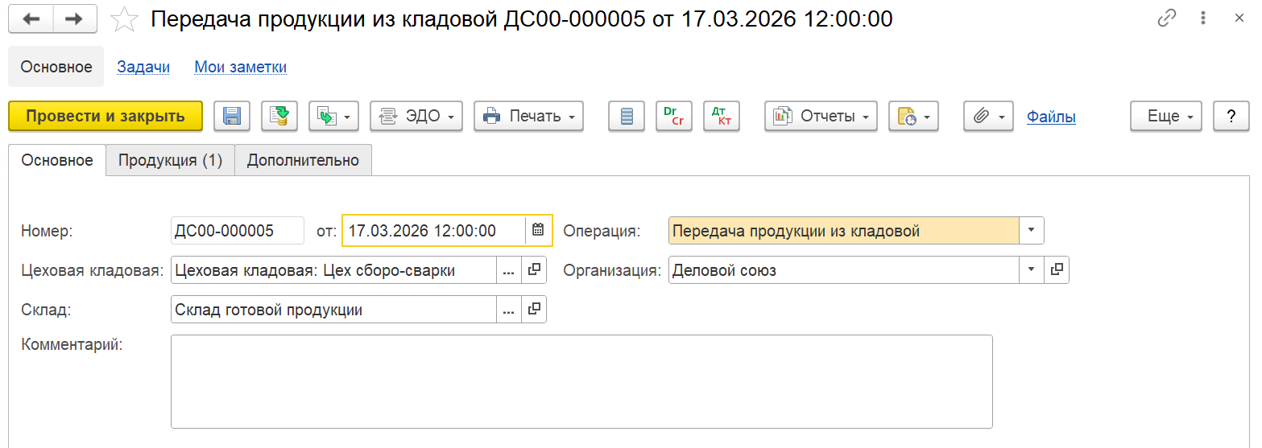Click into the date field 17.03.2026
1262x448 pixels.
point(434,231)
